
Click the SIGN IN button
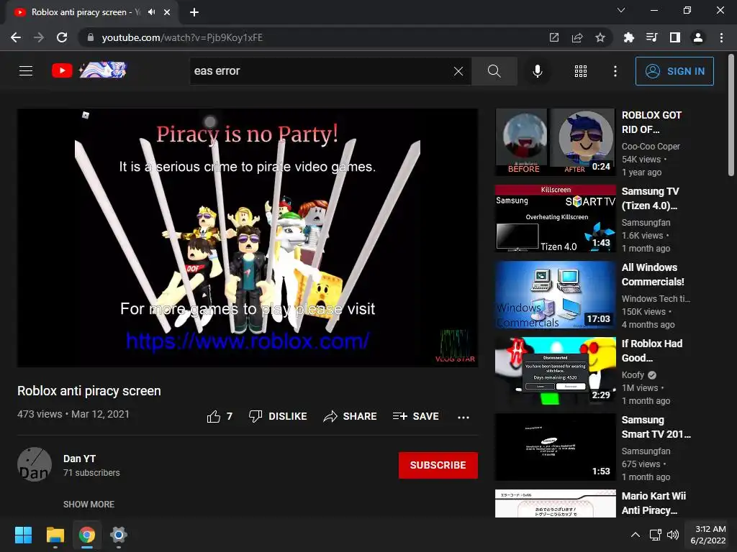[674, 71]
